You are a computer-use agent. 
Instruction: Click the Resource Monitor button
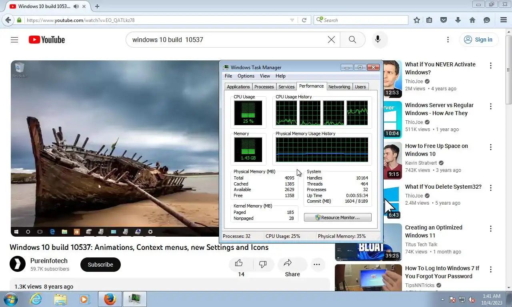click(x=338, y=217)
